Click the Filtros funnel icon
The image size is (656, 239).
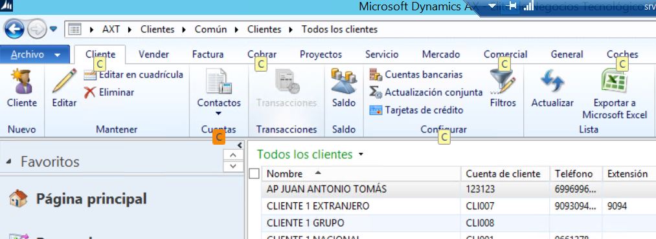[x=503, y=82]
